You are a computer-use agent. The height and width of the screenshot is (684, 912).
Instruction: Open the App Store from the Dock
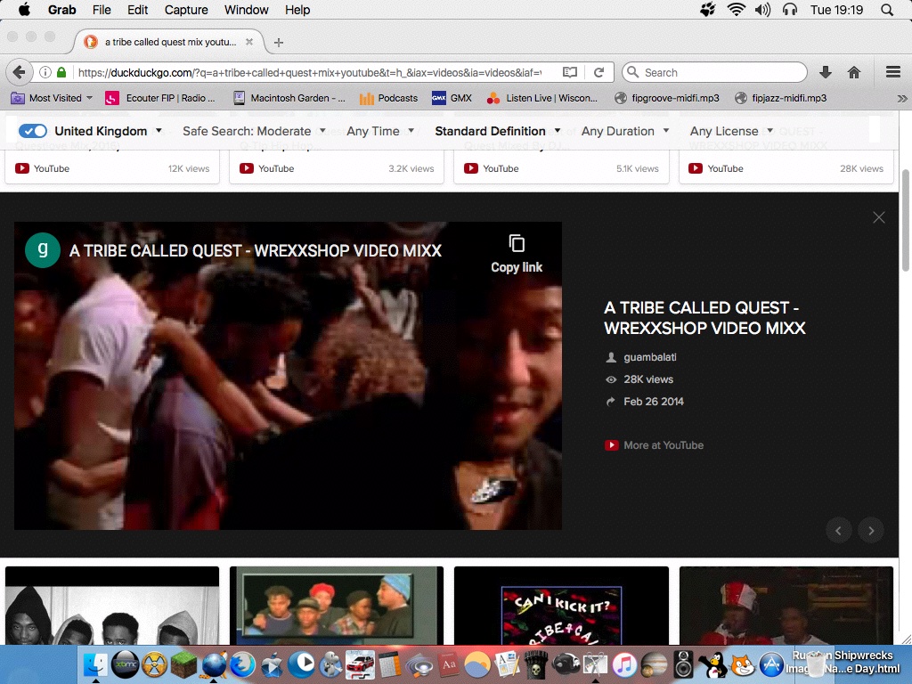click(772, 664)
